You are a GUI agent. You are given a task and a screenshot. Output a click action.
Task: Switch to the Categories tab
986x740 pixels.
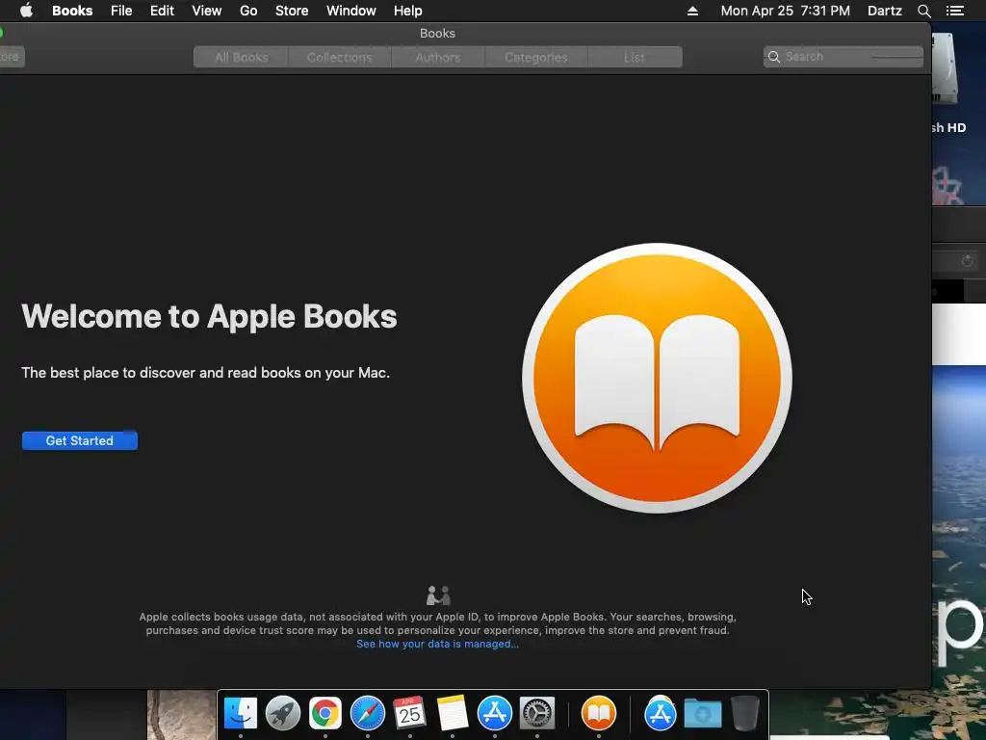[535, 57]
